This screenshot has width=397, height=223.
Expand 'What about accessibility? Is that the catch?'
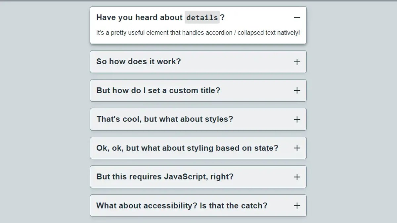click(x=182, y=206)
